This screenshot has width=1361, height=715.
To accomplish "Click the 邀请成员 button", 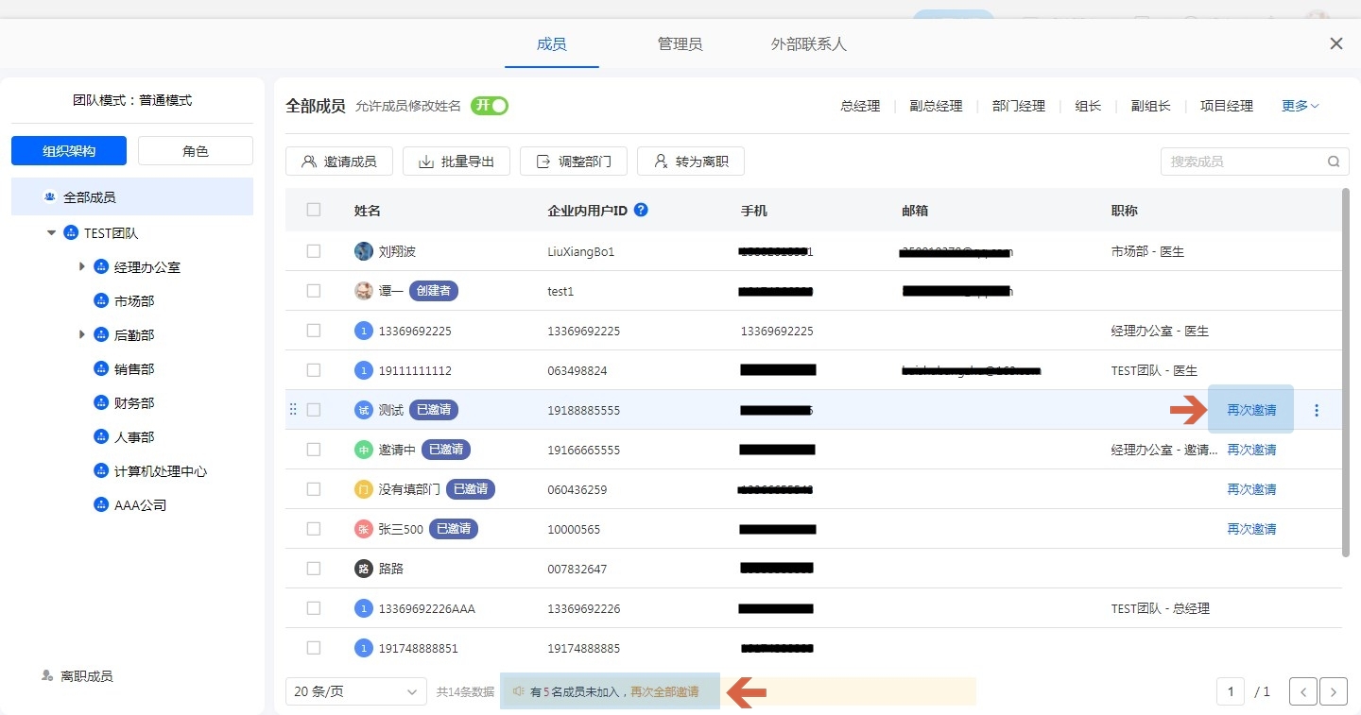I will pos(338,162).
